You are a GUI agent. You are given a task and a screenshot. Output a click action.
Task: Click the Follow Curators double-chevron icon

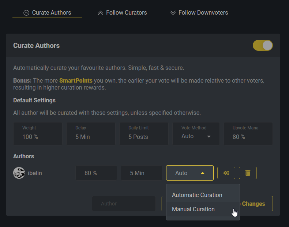[x=101, y=13]
